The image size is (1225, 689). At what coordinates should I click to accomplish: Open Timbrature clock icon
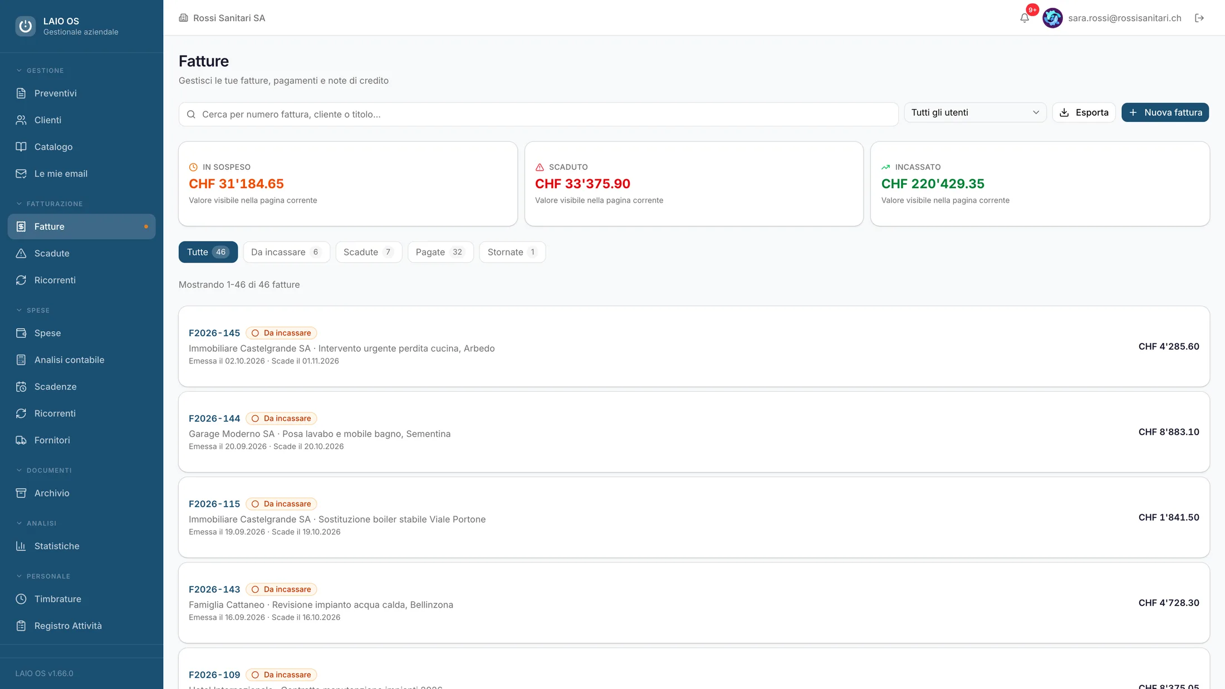(21, 599)
